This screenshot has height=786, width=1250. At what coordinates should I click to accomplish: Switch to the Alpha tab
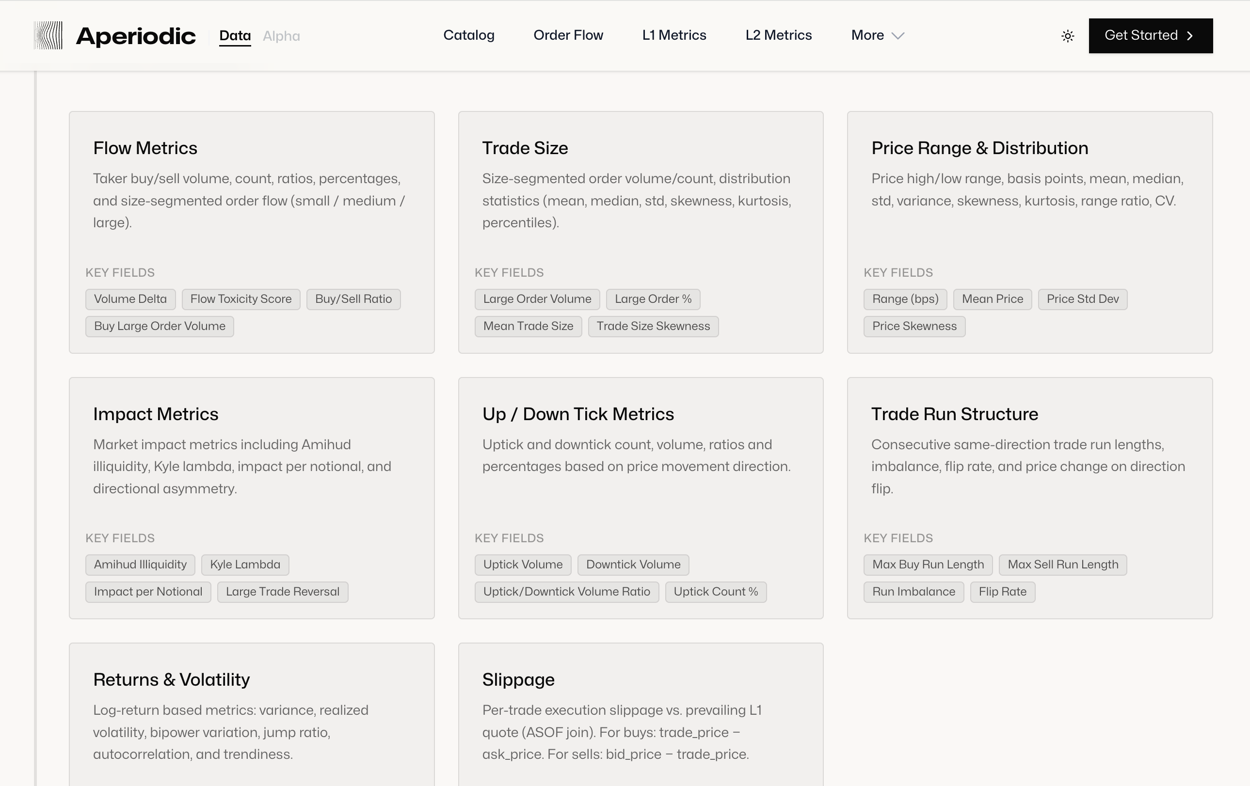point(281,36)
